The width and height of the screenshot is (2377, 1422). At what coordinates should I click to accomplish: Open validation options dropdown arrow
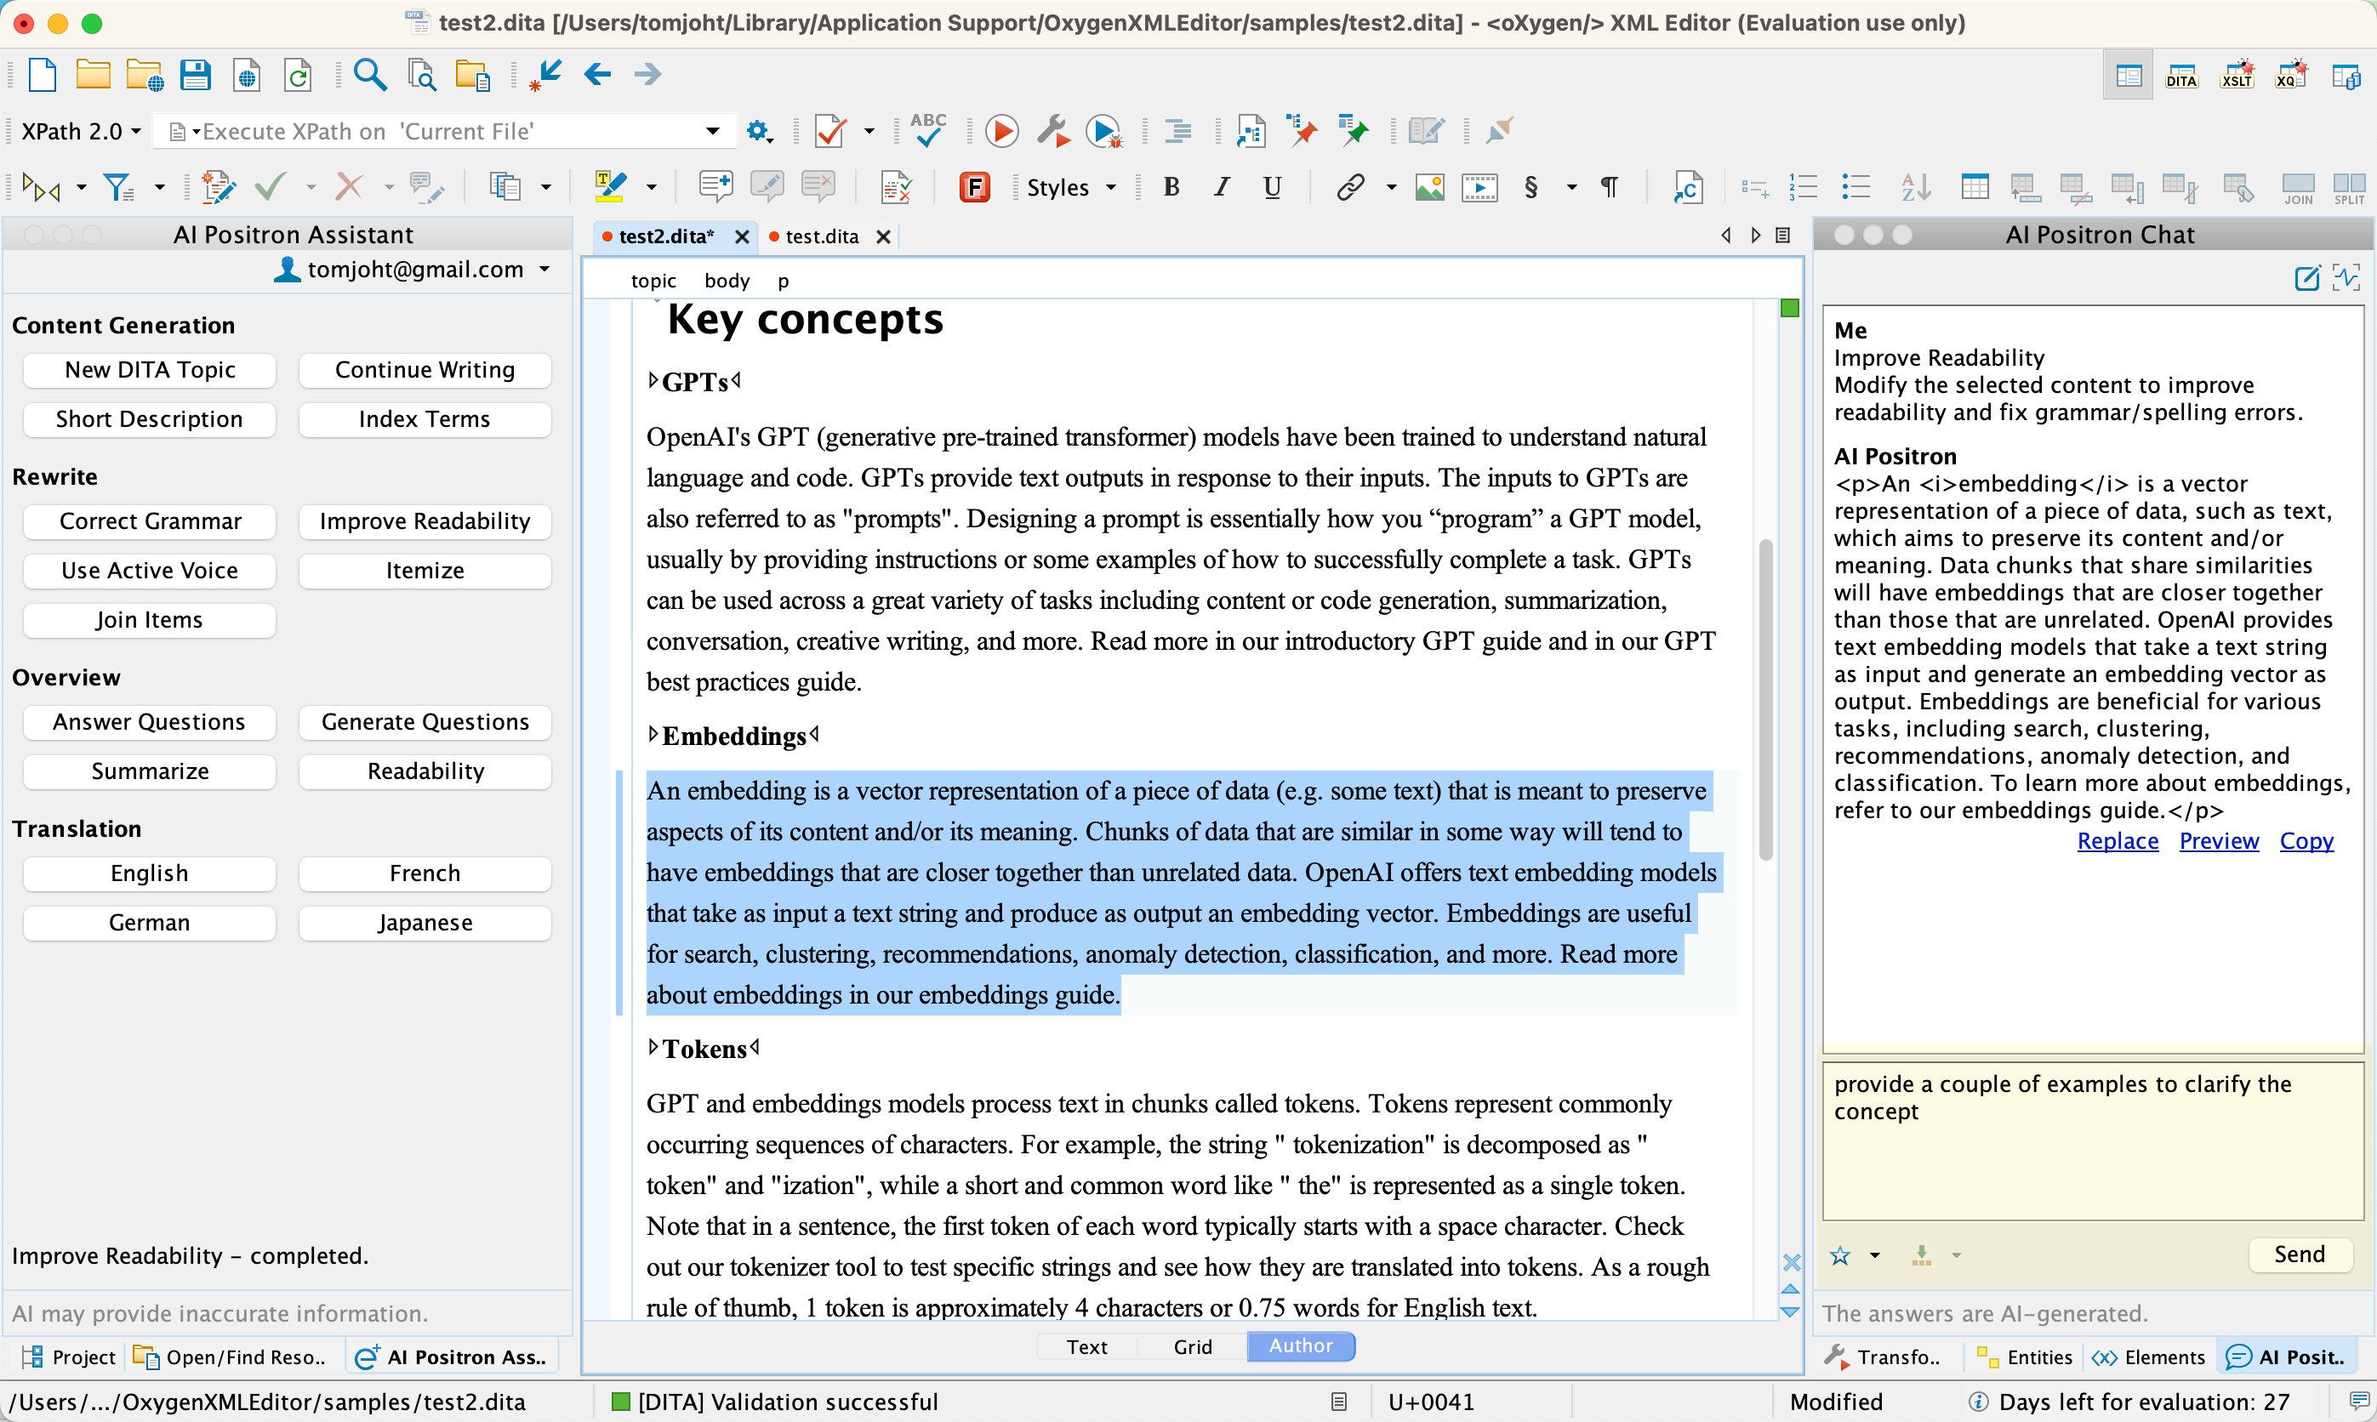tap(869, 131)
